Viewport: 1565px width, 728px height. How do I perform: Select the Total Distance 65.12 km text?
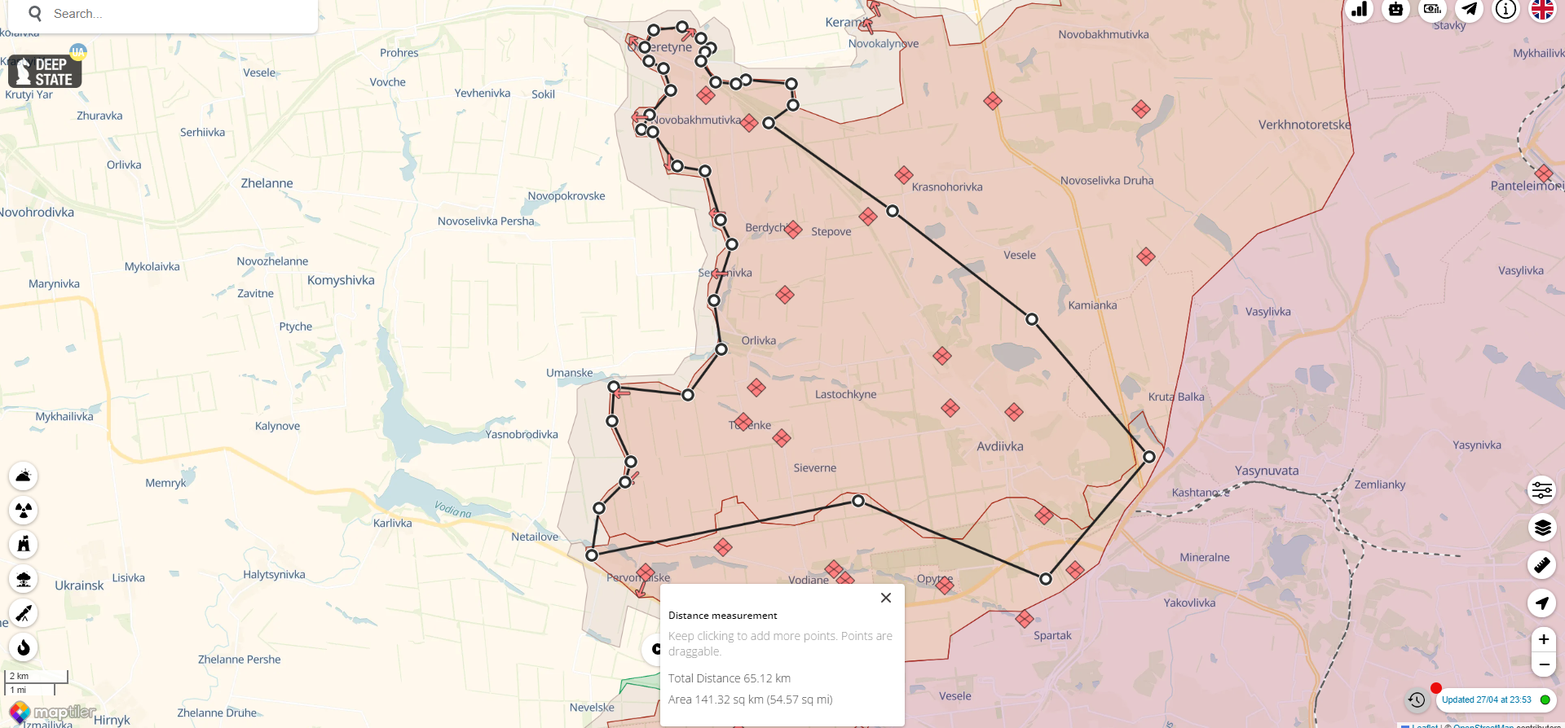point(730,678)
